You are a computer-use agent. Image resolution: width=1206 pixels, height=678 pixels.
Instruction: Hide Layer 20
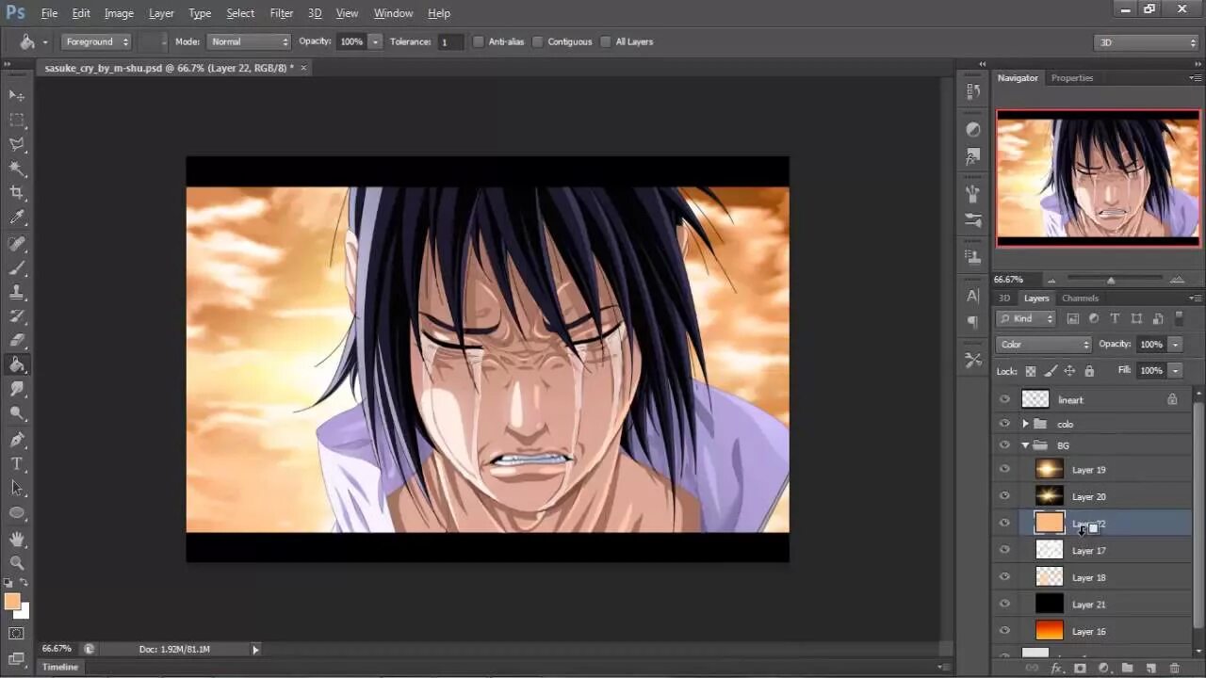click(x=1004, y=496)
